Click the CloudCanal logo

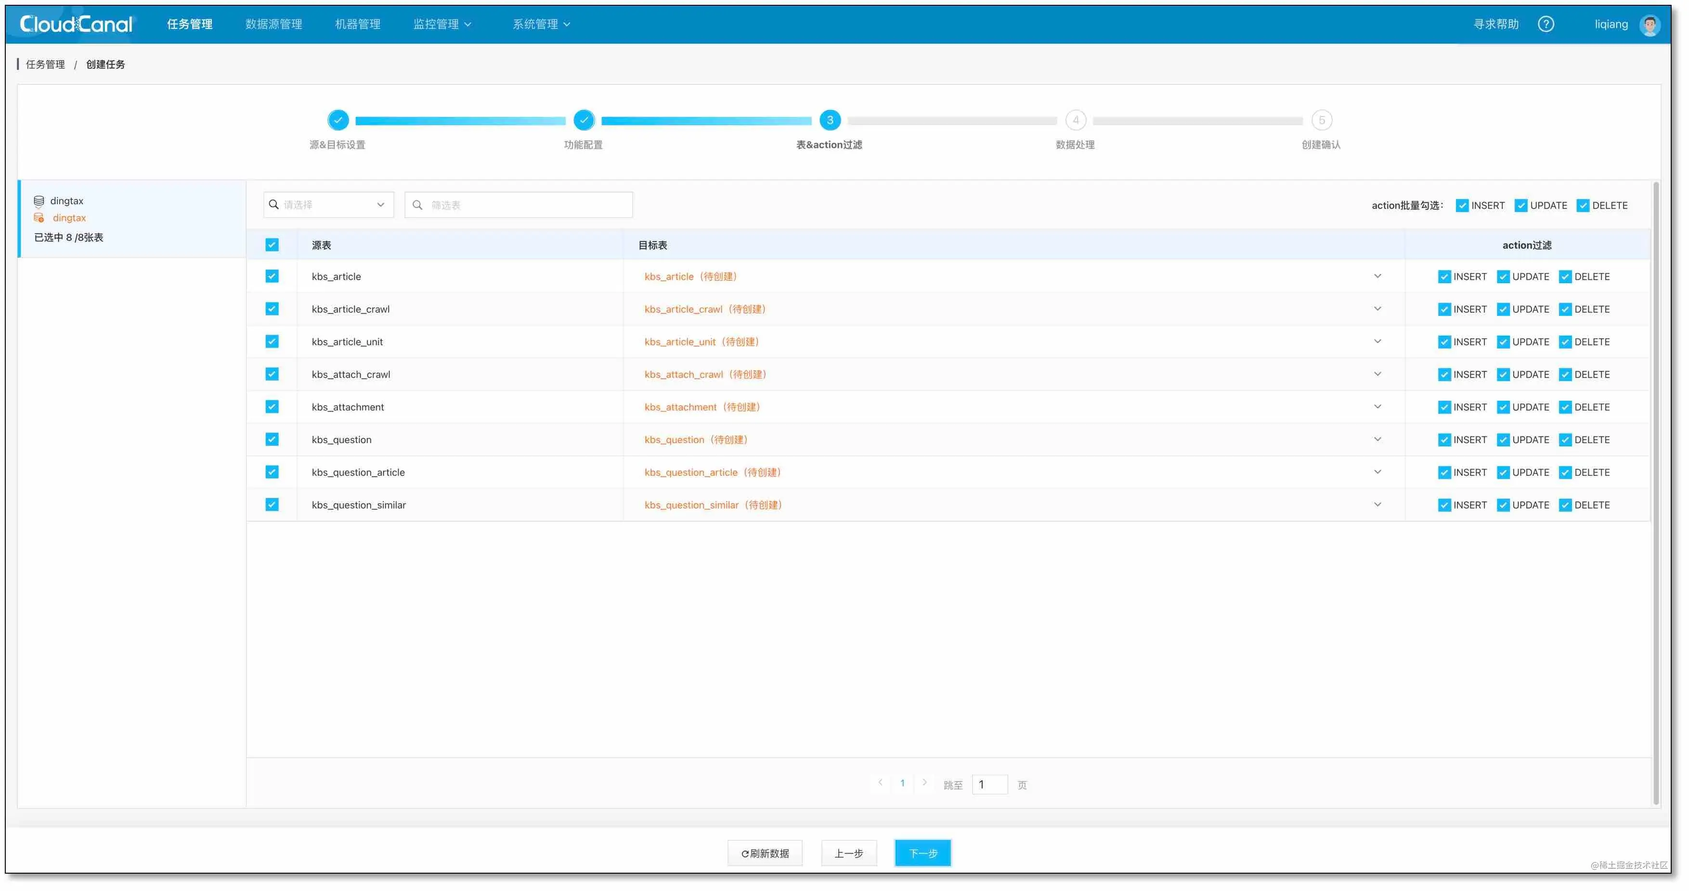coord(76,24)
